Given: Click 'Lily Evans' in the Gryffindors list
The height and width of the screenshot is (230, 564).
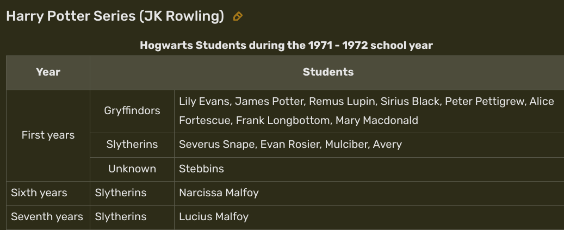Looking at the screenshot, I should 203,102.
